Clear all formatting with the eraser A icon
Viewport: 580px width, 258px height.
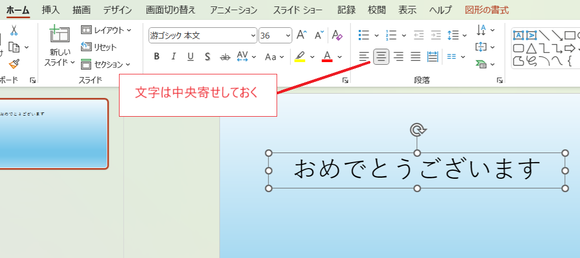(x=337, y=35)
